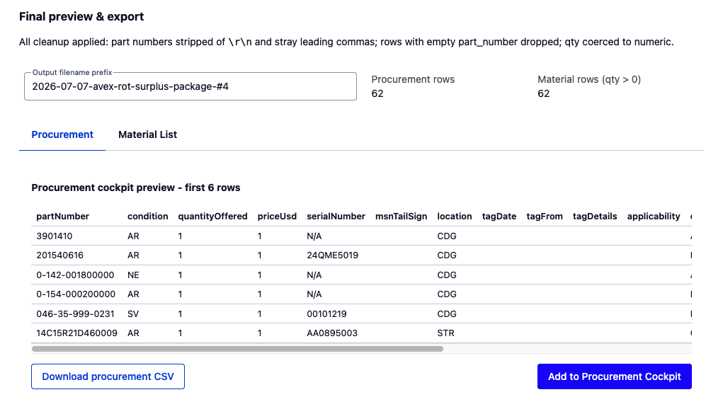The height and width of the screenshot is (409, 723).
Task: Download the procurement CSV file
Action: pyautogui.click(x=108, y=376)
